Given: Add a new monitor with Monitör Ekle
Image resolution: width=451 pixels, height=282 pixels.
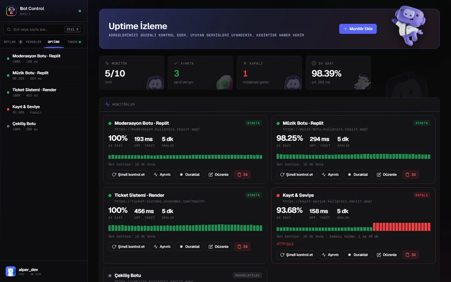Looking at the screenshot, I should click(x=358, y=29).
